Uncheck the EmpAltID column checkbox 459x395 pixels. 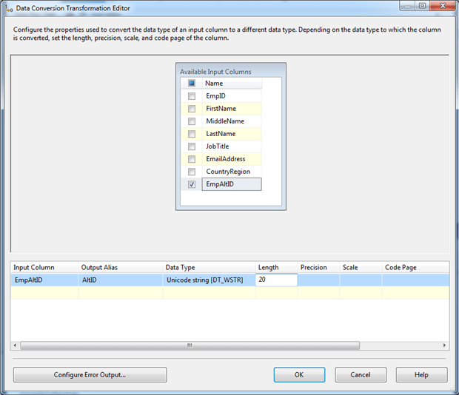pos(192,184)
